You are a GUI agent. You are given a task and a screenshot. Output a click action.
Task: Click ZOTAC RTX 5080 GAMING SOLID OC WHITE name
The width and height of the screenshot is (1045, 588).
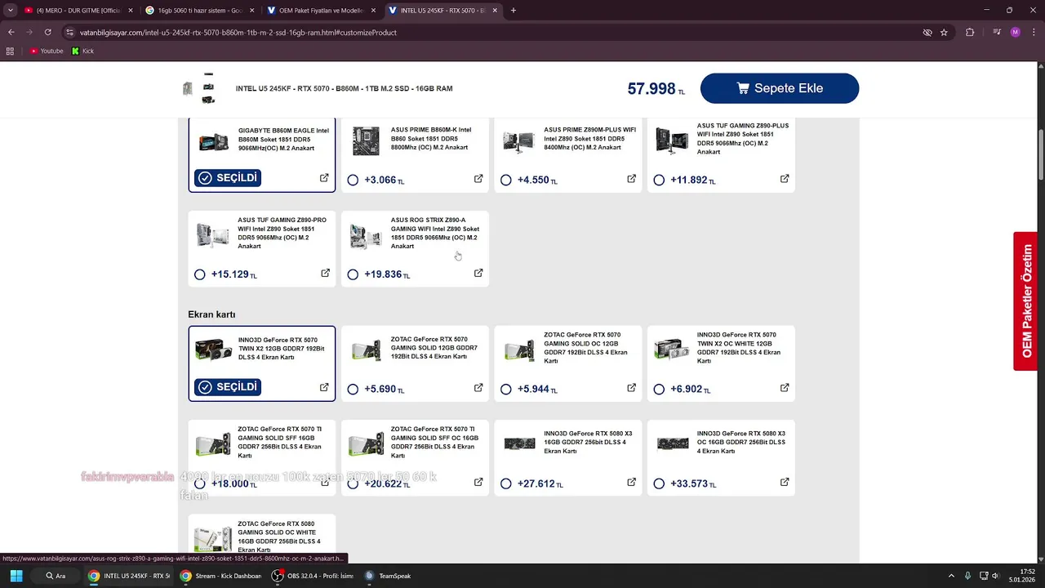tap(278, 537)
